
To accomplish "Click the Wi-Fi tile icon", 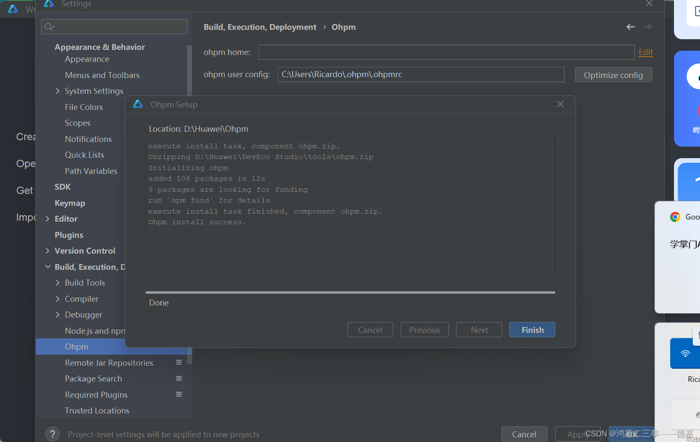I will 685,354.
